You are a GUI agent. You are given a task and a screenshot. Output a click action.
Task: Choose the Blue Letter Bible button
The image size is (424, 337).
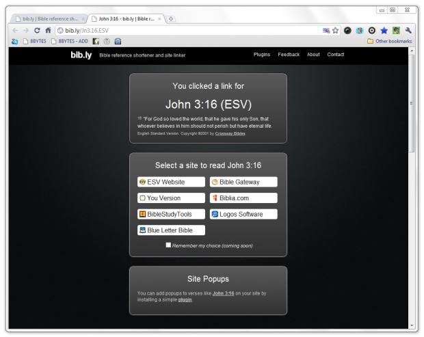click(x=171, y=230)
